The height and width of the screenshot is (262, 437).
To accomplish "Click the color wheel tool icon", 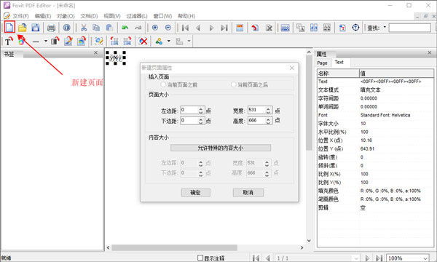I will [x=21, y=41].
